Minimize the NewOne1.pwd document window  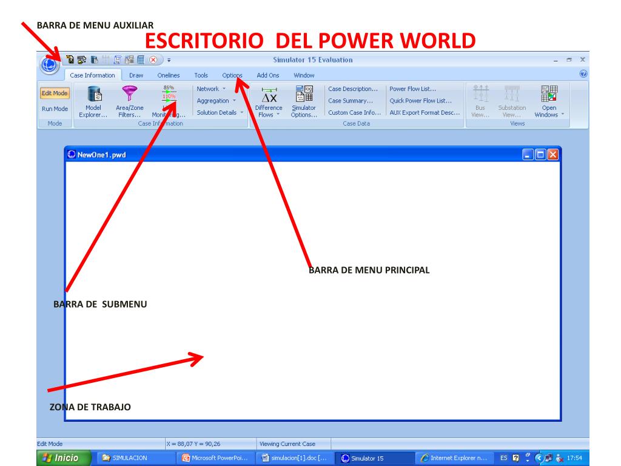point(528,155)
